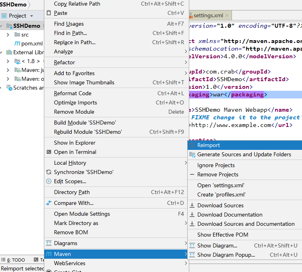Click the TODO list icon in status bar
Viewport: 302px width, 272px height.
[x=3, y=260]
